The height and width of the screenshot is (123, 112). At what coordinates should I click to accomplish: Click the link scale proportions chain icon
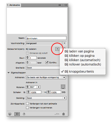pyautogui.click(x=64, y=92)
